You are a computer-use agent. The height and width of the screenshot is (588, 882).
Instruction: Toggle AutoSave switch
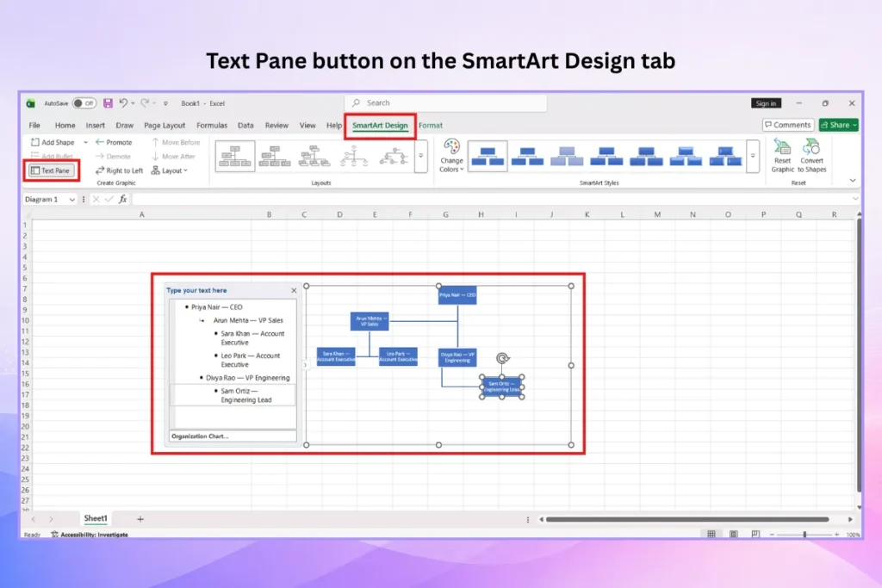[84, 102]
